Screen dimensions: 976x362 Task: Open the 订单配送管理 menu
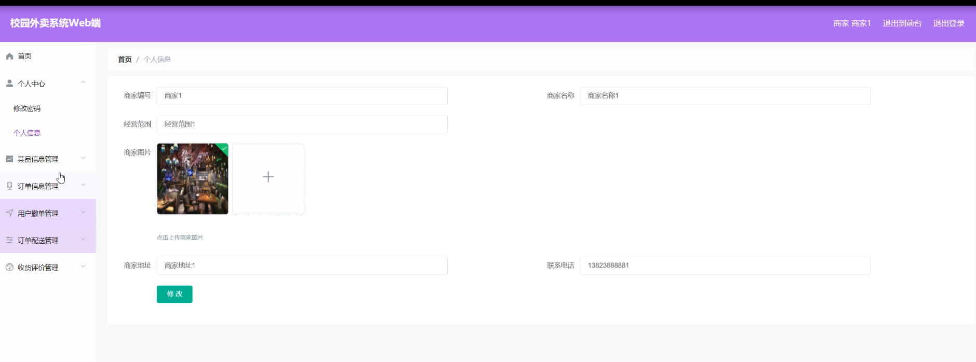(x=48, y=240)
